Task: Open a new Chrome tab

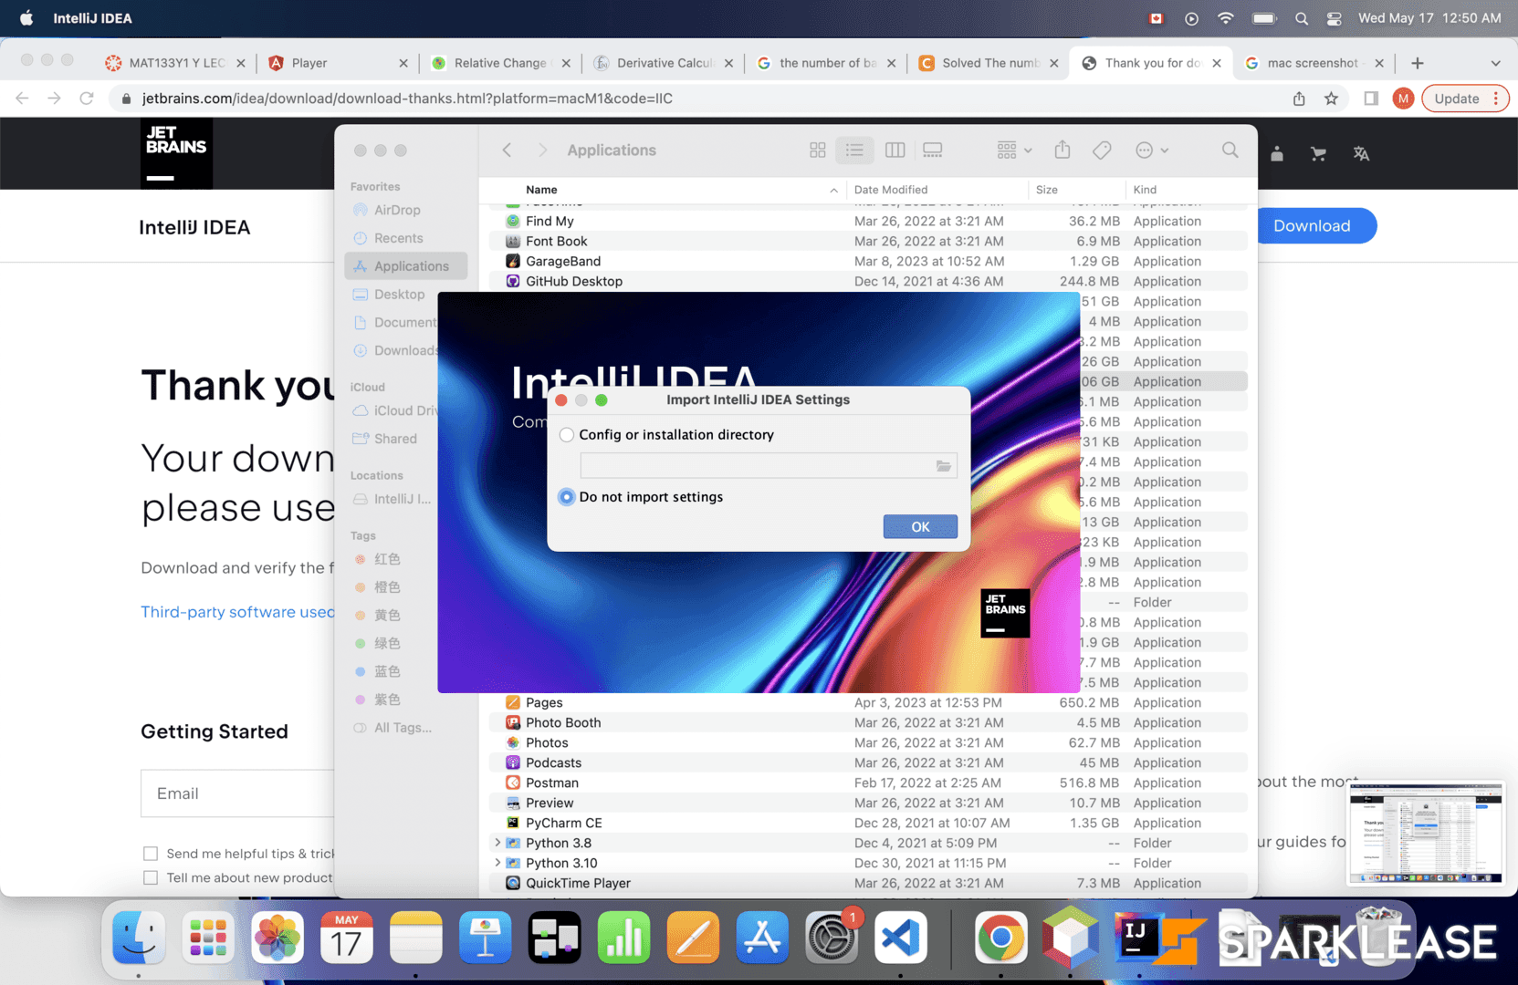Action: [x=1417, y=63]
